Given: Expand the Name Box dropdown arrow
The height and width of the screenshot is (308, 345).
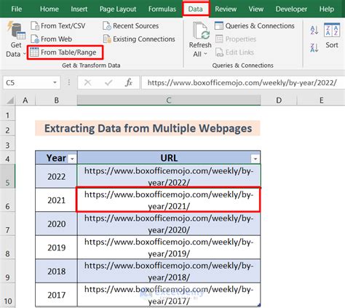Looking at the screenshot, I should pyautogui.click(x=55, y=83).
